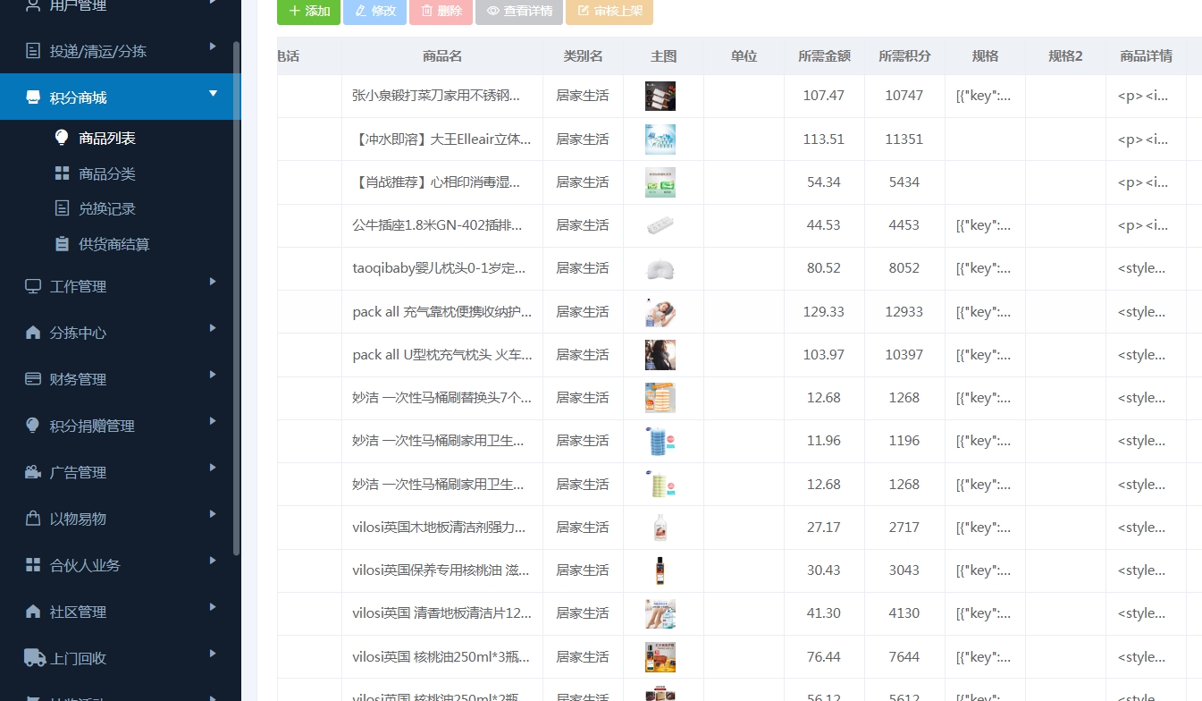
Task: Click the 财务管理 card icon
Action: (x=33, y=379)
